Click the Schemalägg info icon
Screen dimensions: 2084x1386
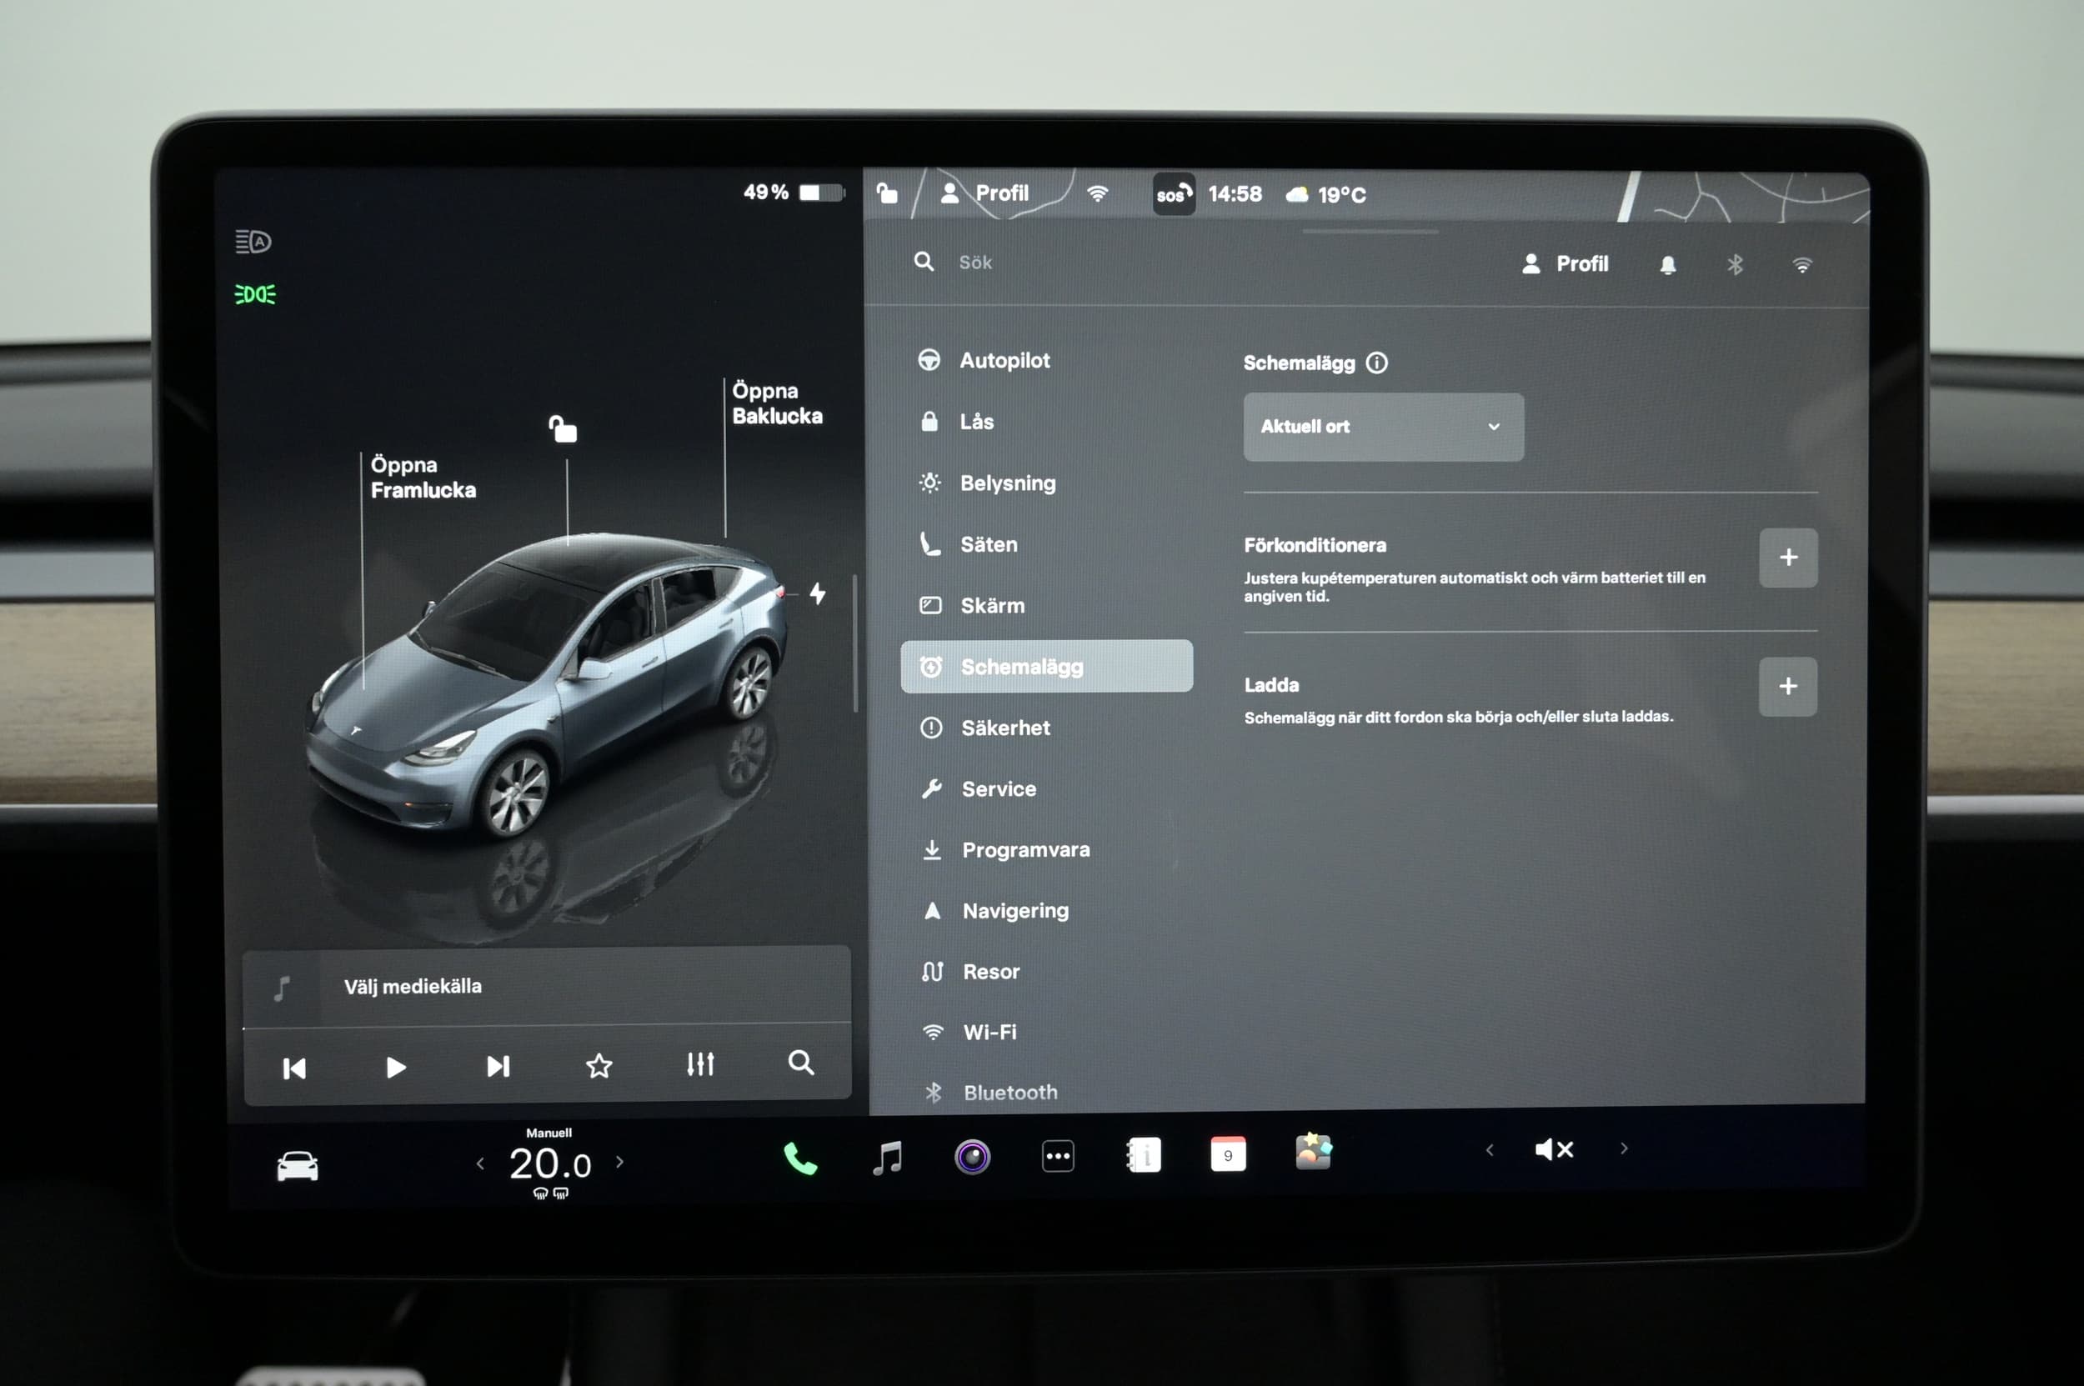coord(1376,363)
